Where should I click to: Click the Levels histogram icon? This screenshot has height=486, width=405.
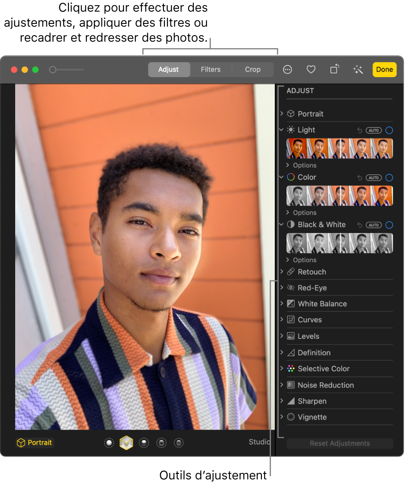click(x=291, y=336)
